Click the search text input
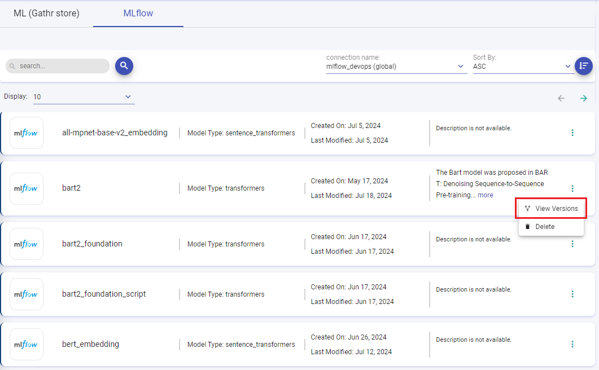 (x=58, y=66)
